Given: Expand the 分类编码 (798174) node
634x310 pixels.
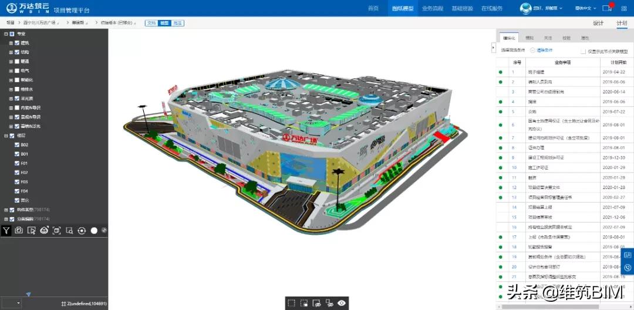Looking at the screenshot, I should (6, 219).
